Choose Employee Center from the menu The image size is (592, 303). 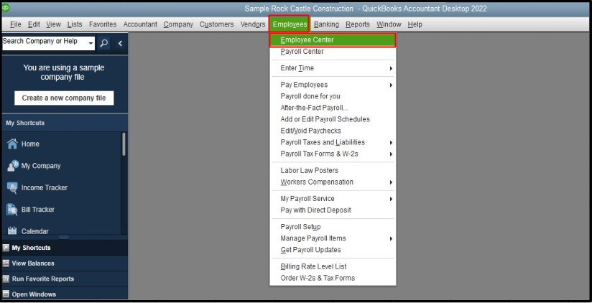point(333,40)
